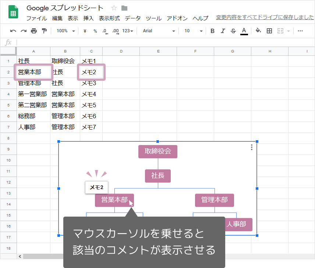Click the Redo icon
The image size is (315, 268).
(x=23, y=31)
